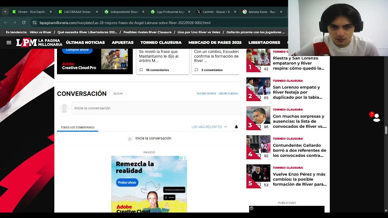388x218 pixels.
Task: Switch to the Independiente Rivadavia tab
Action: (x=121, y=12)
